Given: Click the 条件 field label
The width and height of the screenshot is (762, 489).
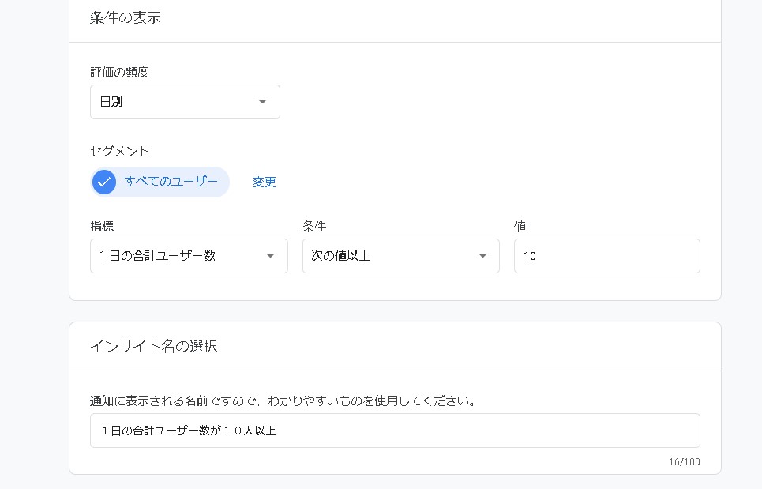Looking at the screenshot, I should tap(313, 227).
